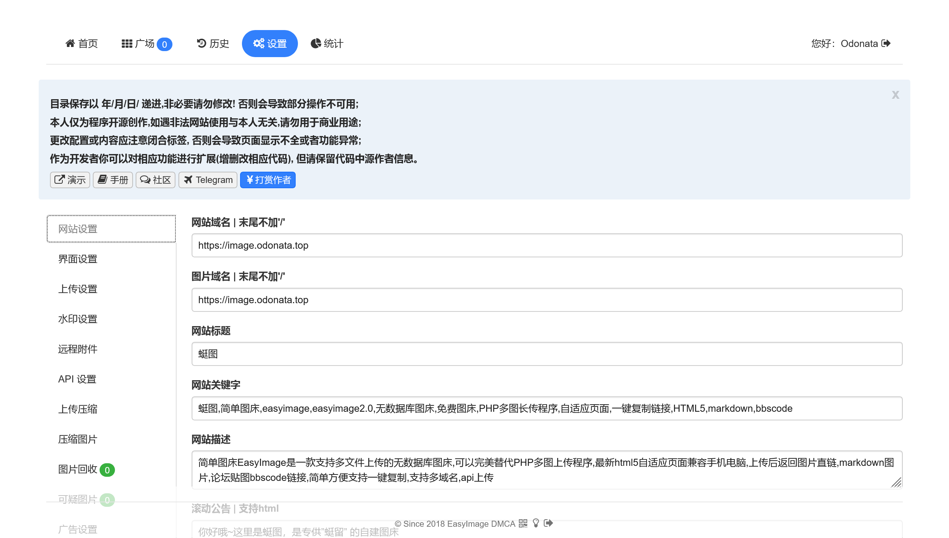Open the EasyImage footer link

point(468,524)
